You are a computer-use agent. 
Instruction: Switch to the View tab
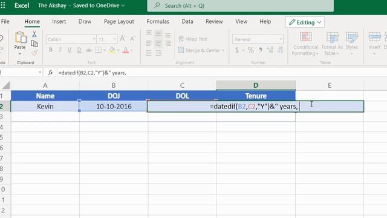point(241,22)
